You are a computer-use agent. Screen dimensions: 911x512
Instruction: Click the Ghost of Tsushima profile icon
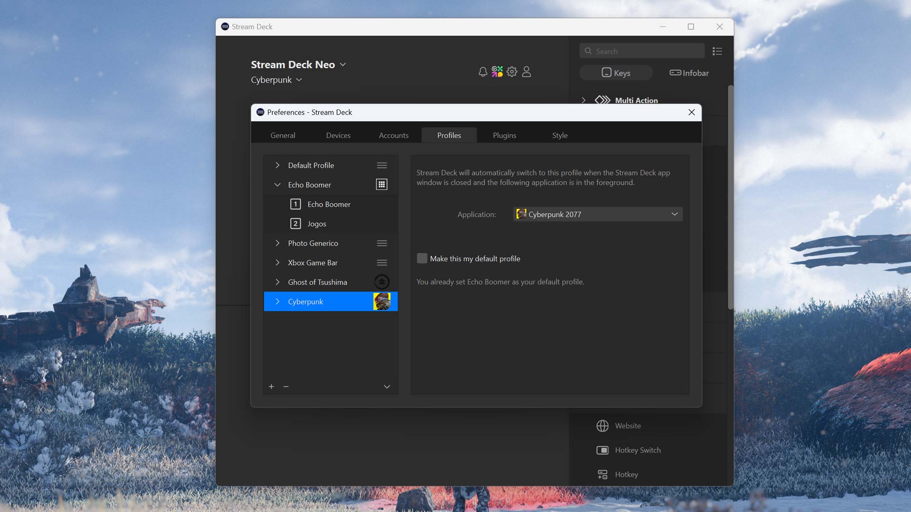(381, 282)
